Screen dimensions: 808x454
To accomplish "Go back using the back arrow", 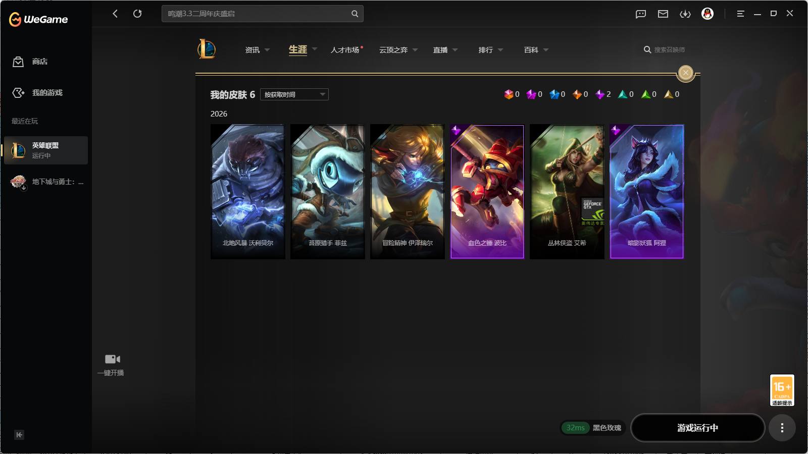I will point(115,14).
